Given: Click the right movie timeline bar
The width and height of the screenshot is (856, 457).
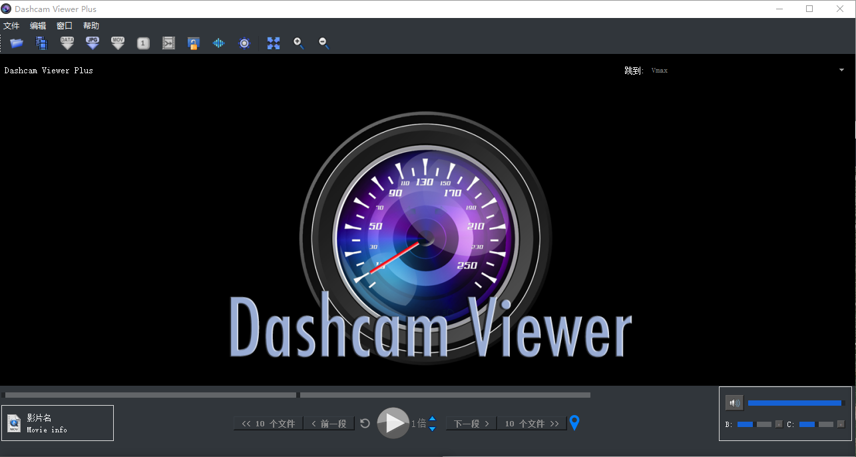Looking at the screenshot, I should tap(445, 395).
